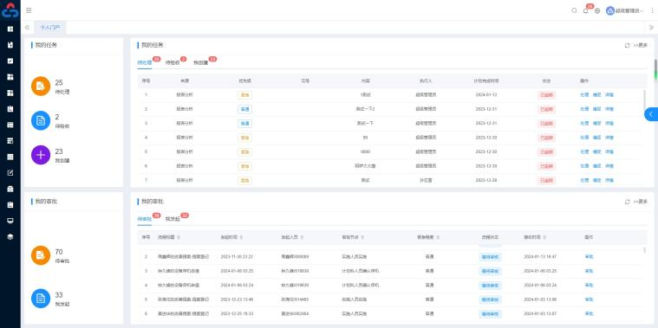Open the monitor icon in the left sidebar
Image resolution: width=658 pixels, height=328 pixels.
(10, 221)
